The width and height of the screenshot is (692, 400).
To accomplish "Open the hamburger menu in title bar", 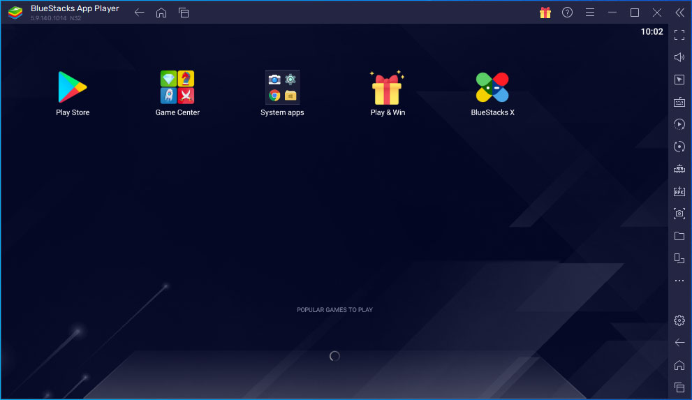I will [x=590, y=13].
